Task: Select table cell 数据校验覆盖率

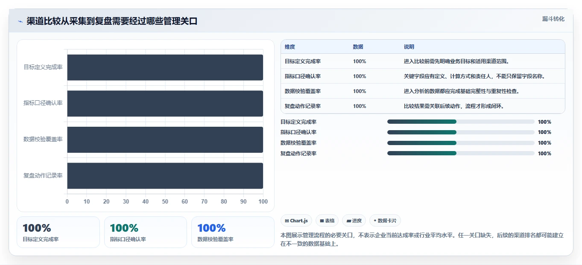Action: click(303, 91)
